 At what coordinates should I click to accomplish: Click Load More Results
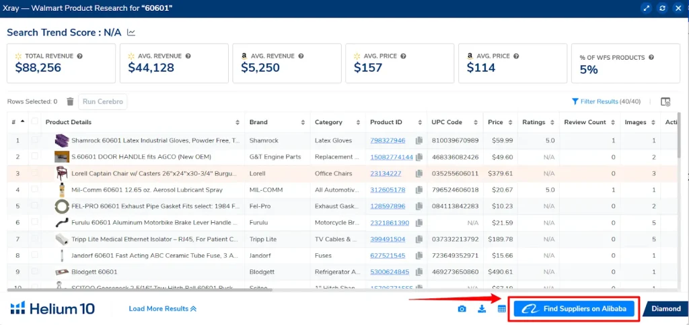point(163,309)
